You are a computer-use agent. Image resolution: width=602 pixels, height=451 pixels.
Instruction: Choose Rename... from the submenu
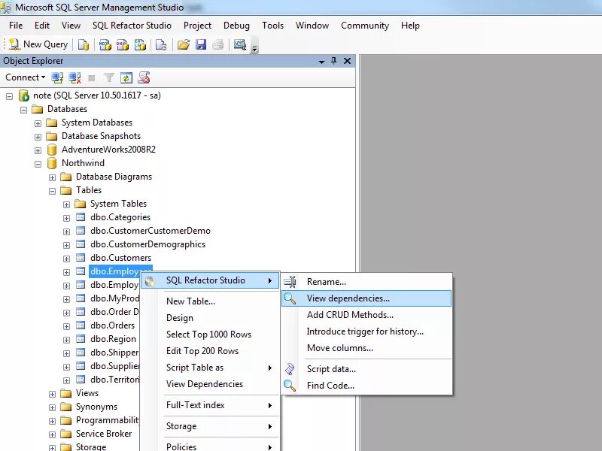point(366,282)
